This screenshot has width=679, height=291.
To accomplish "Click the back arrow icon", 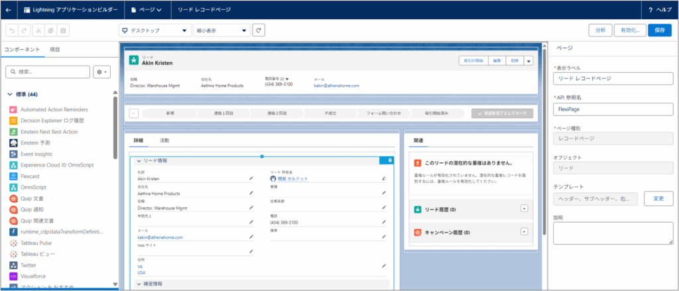I will (8, 11).
